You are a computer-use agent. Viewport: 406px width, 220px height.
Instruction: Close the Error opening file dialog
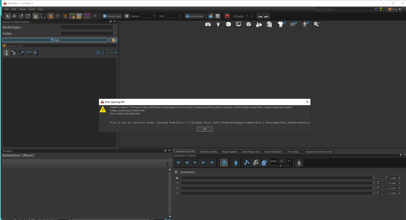(x=307, y=102)
